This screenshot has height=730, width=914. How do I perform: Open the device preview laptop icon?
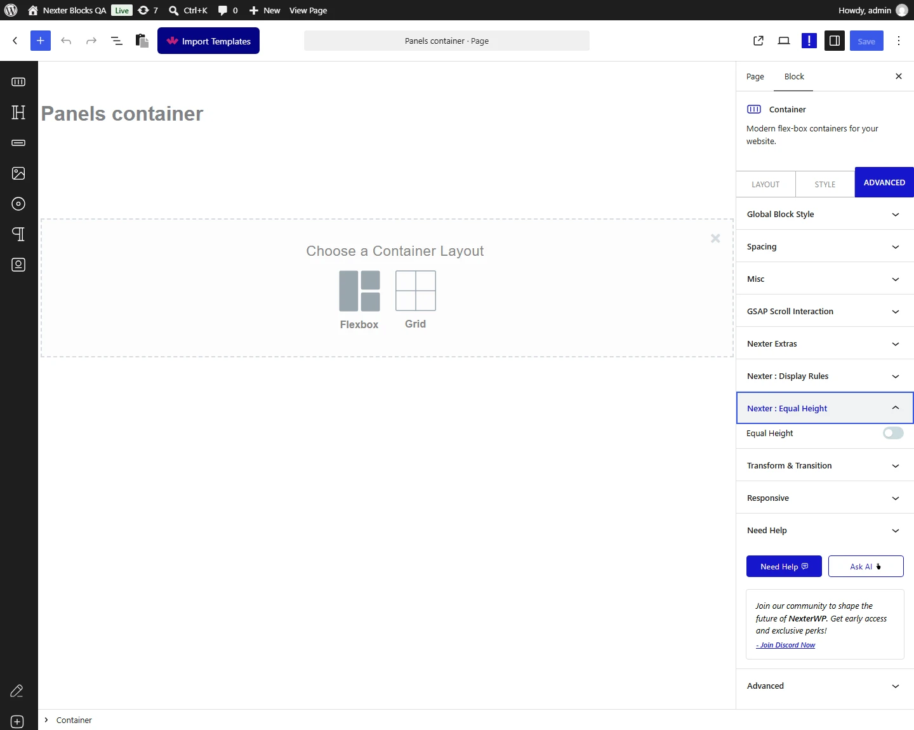[784, 41]
